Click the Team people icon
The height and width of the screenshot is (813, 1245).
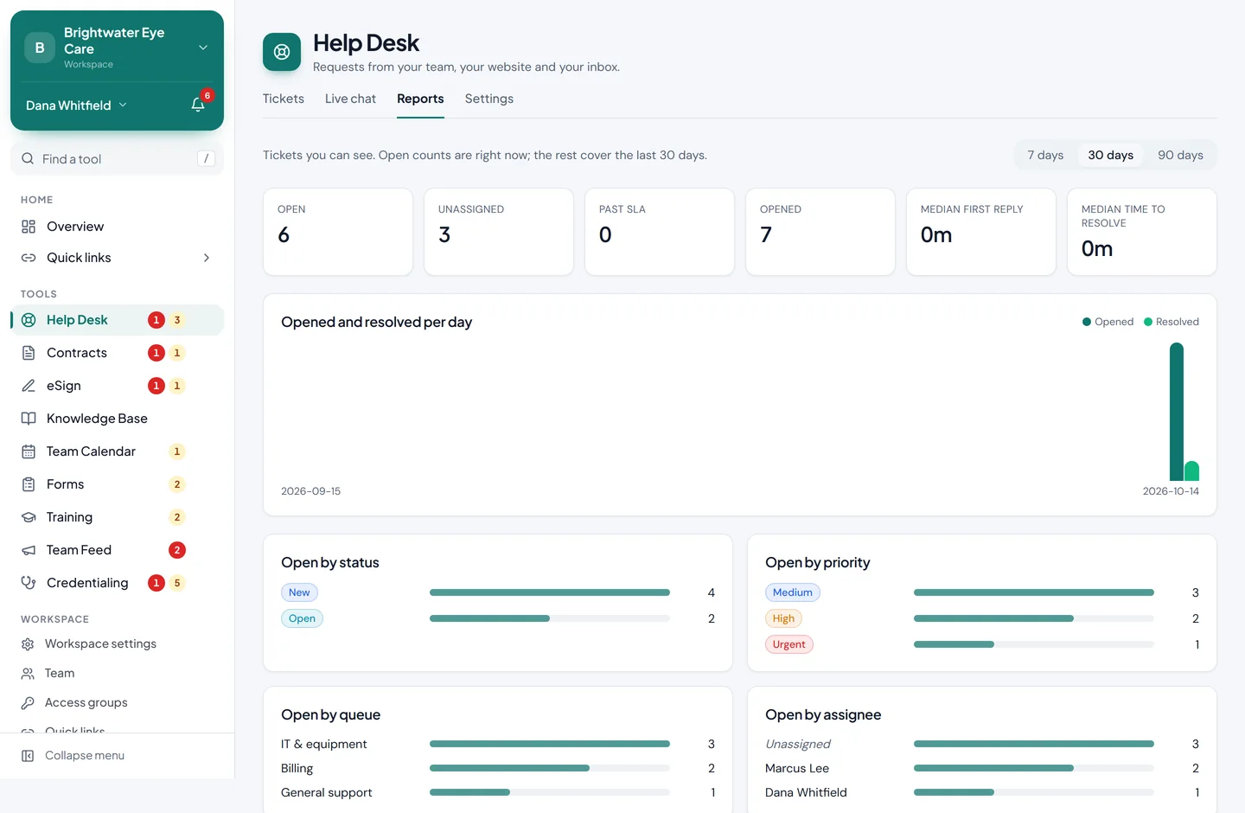tap(28, 674)
